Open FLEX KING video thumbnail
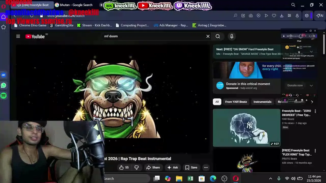The height and width of the screenshot is (183, 326). click(x=247, y=161)
